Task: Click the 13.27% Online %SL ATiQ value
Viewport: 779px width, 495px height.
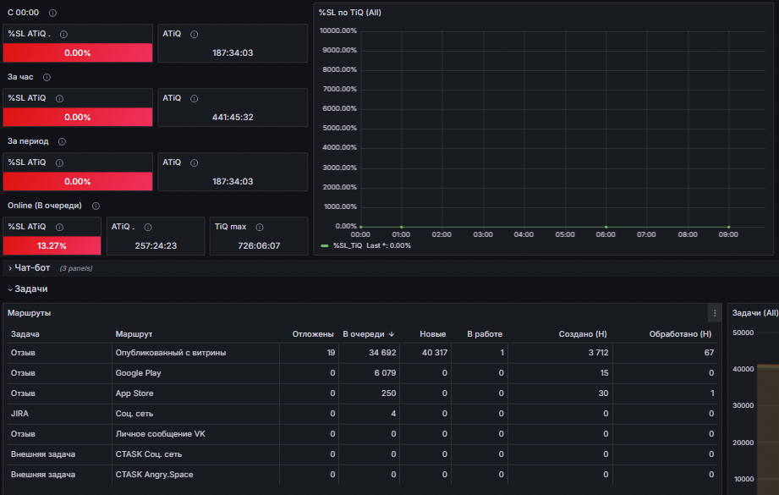Action: click(52, 245)
